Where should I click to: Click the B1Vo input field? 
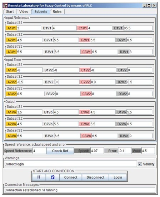66,112
